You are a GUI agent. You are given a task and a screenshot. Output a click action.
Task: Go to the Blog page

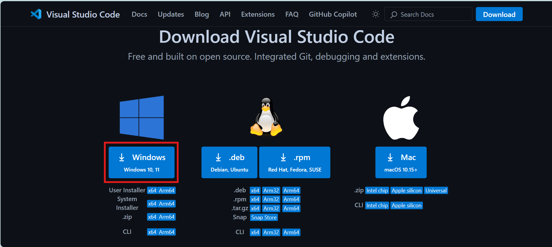click(202, 14)
